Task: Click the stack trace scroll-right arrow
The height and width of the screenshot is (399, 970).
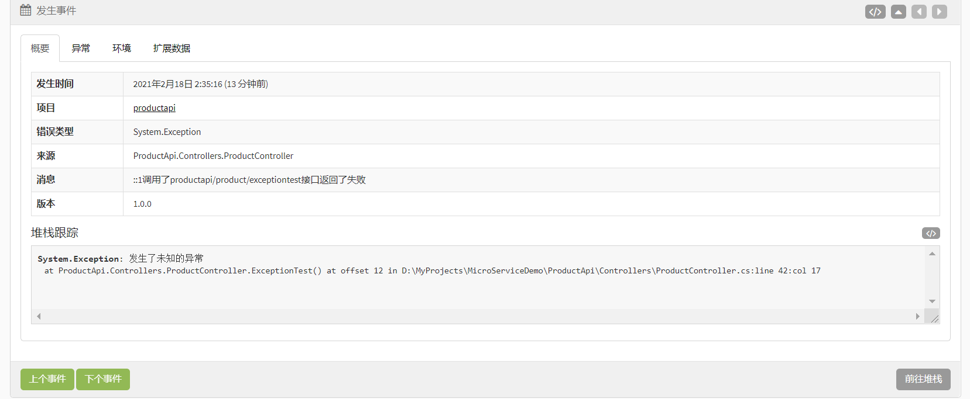Action: pos(917,317)
